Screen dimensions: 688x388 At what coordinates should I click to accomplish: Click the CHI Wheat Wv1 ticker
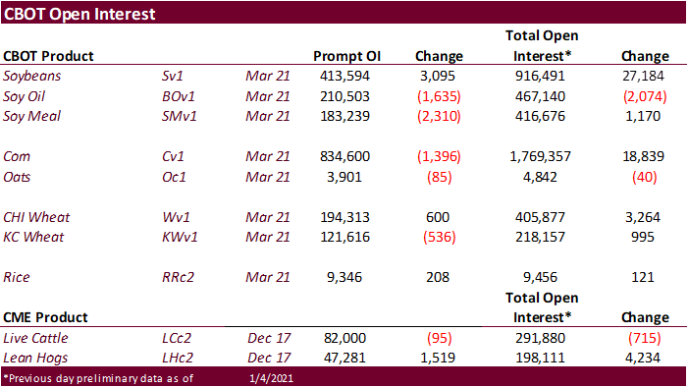176,217
